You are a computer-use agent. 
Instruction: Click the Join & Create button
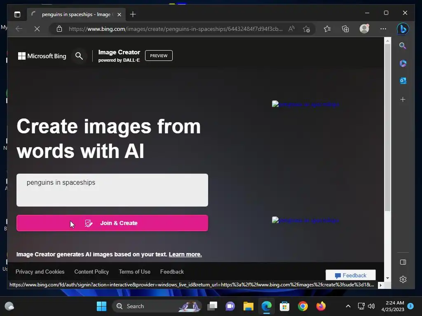112,223
